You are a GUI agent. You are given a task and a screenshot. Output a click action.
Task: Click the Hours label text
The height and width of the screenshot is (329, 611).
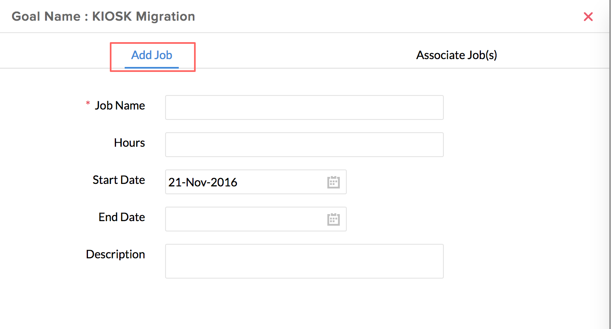(129, 143)
